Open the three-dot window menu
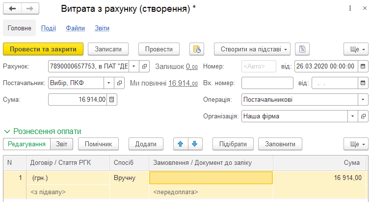 [350, 8]
